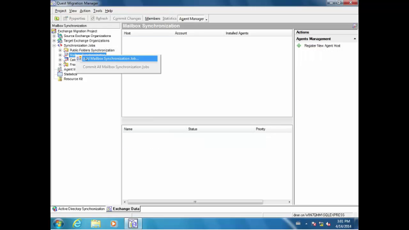This screenshot has height=230, width=409.
Task: Open Windows Explorer folder on the taskbar
Action: 95,224
